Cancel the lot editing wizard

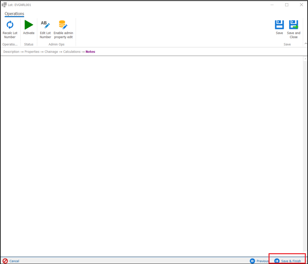pos(11,261)
